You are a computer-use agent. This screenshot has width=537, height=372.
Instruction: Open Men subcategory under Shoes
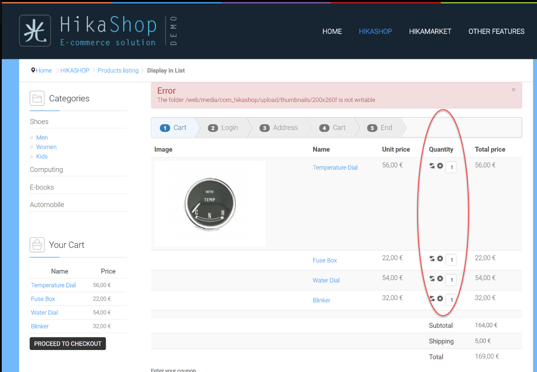(x=42, y=137)
